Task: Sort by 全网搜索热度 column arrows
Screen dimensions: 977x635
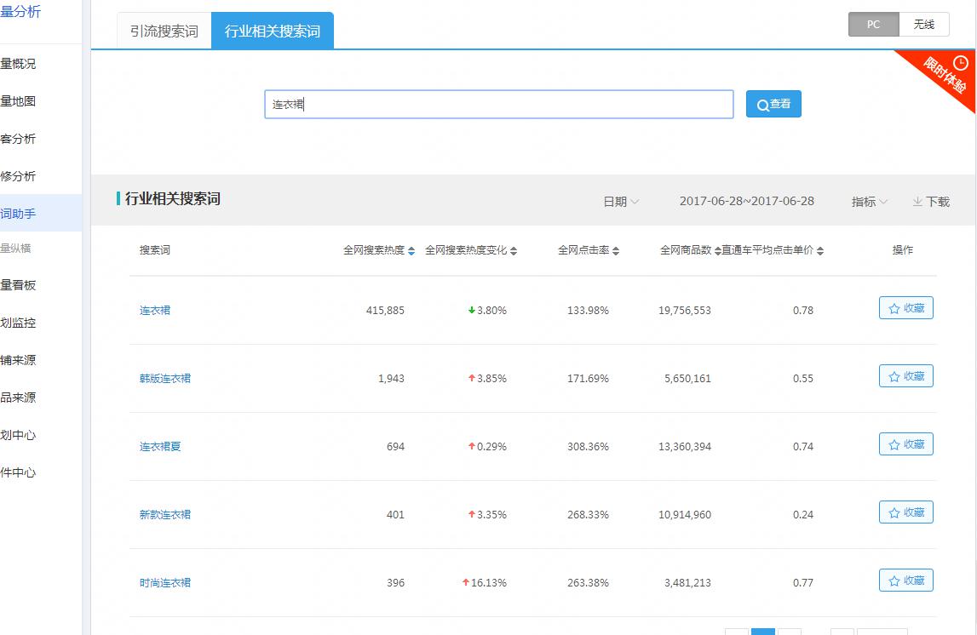Action: click(x=411, y=251)
